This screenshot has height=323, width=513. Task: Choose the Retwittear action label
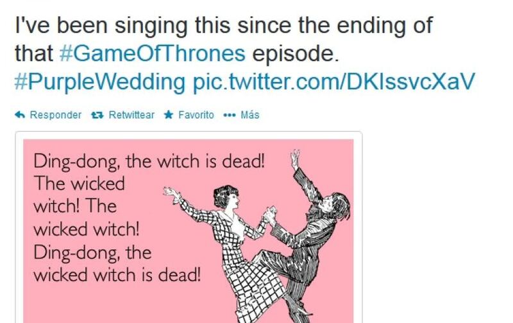[131, 115]
